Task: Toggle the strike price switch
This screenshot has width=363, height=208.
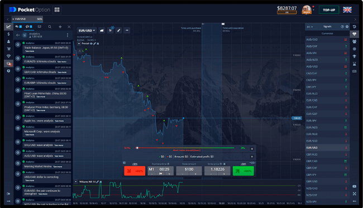Action: point(225,164)
